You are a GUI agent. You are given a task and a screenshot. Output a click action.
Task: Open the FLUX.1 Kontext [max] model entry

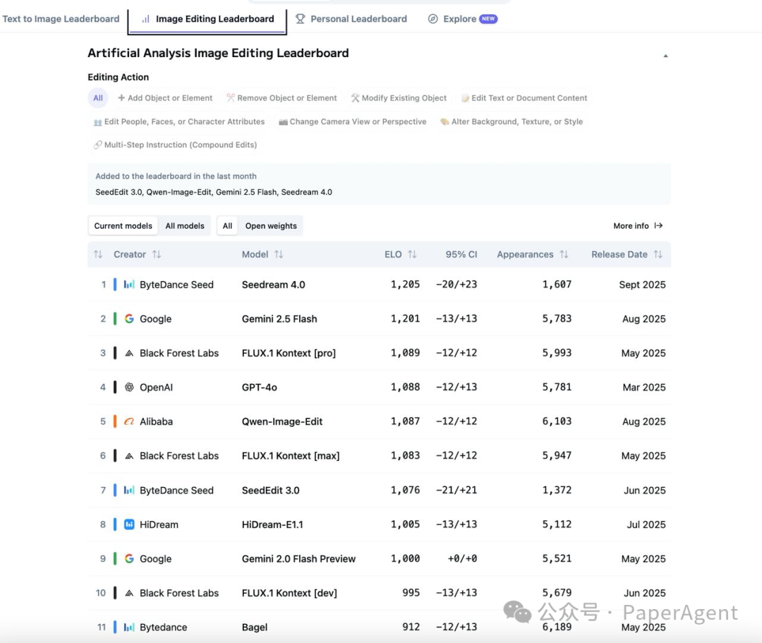click(x=291, y=456)
